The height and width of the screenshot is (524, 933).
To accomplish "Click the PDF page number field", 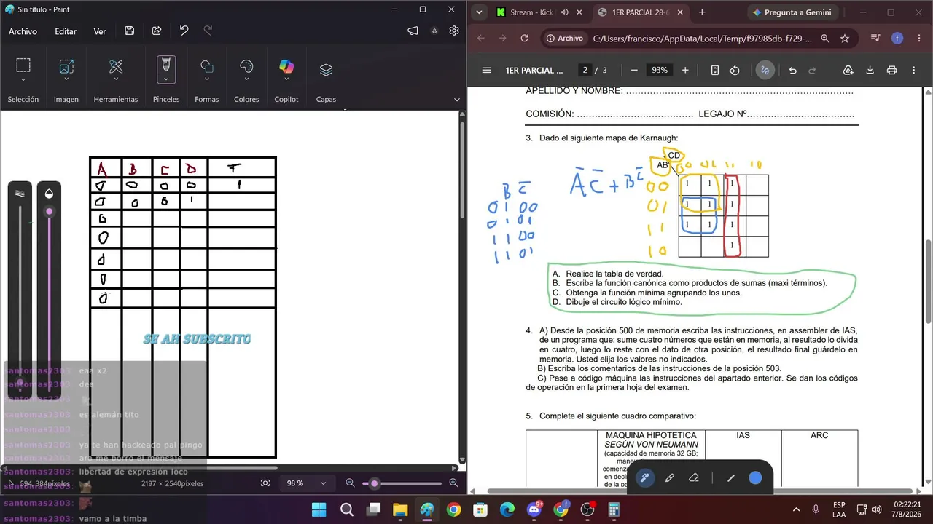I will click(x=585, y=71).
